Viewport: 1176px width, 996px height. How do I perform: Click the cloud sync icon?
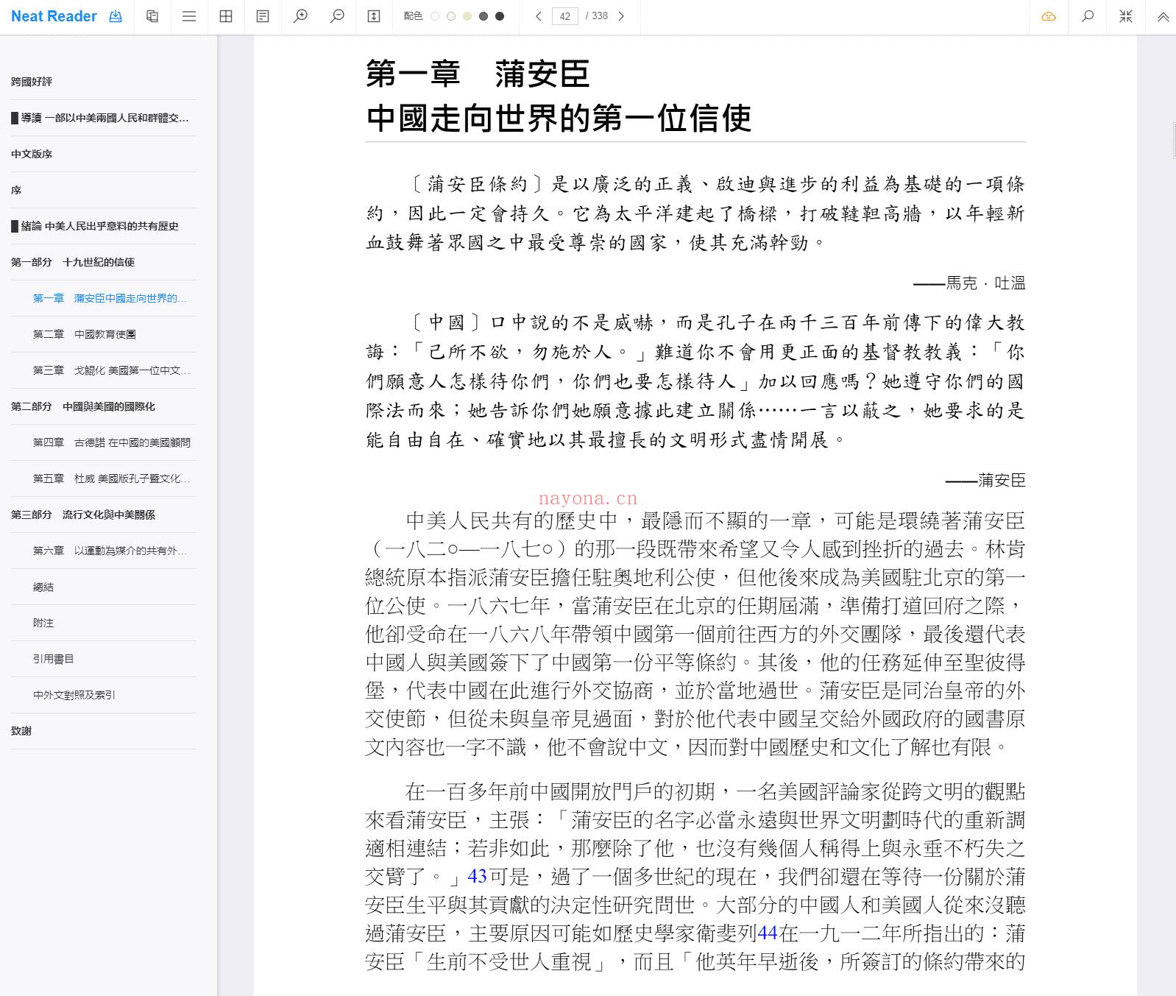tap(1049, 16)
